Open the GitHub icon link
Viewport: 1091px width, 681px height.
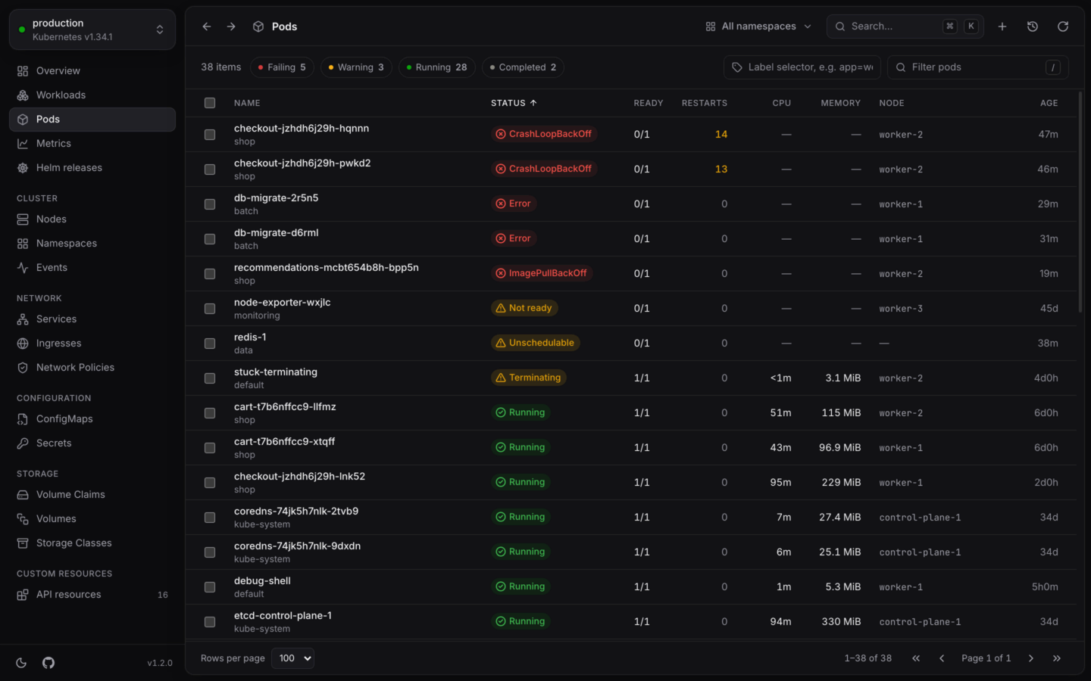pyautogui.click(x=48, y=663)
